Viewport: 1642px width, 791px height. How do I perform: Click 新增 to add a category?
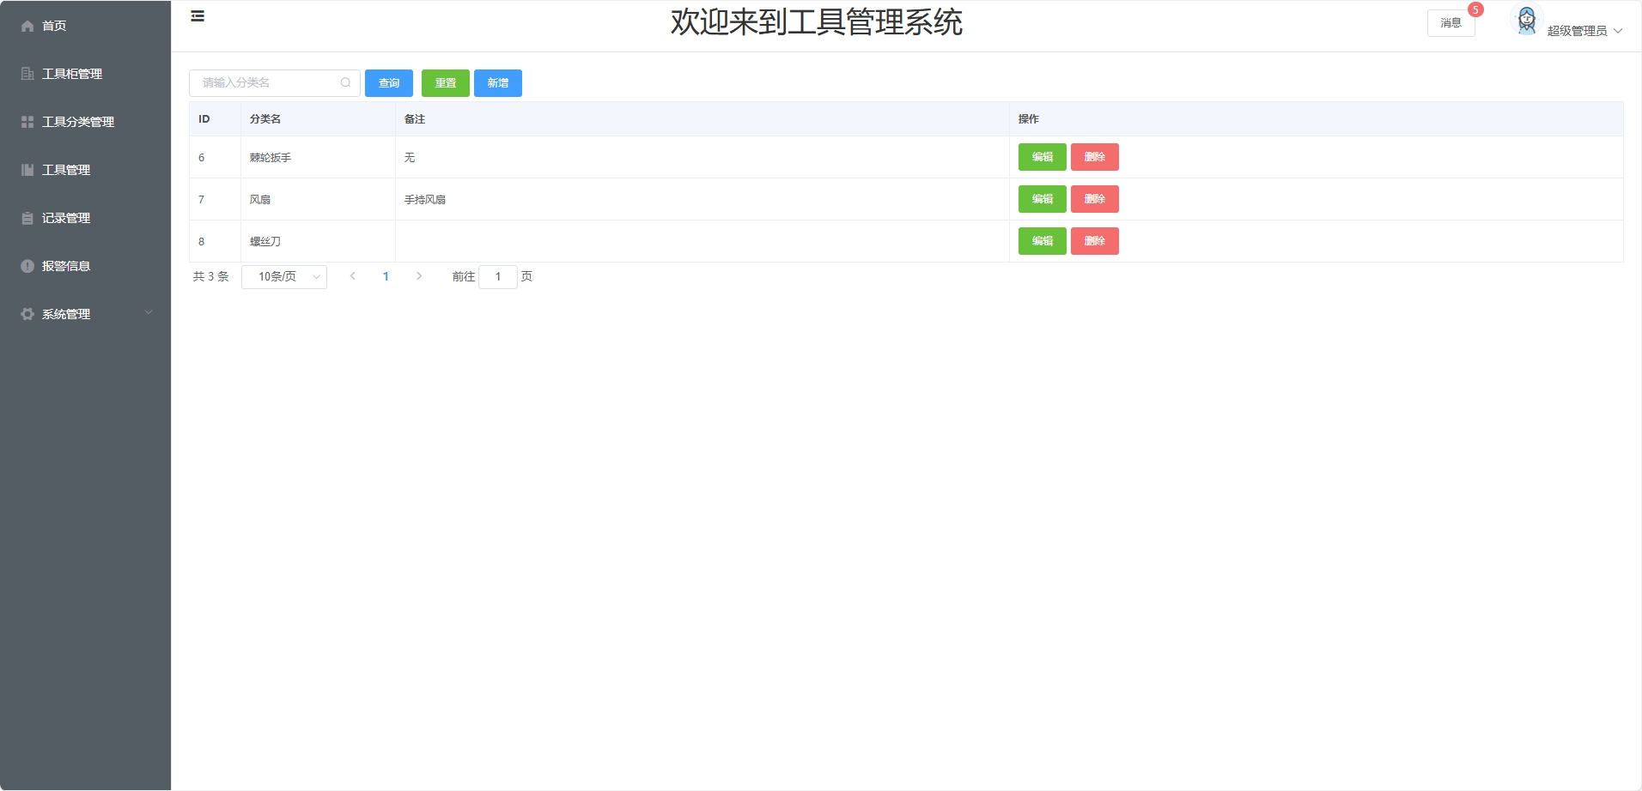tap(497, 83)
